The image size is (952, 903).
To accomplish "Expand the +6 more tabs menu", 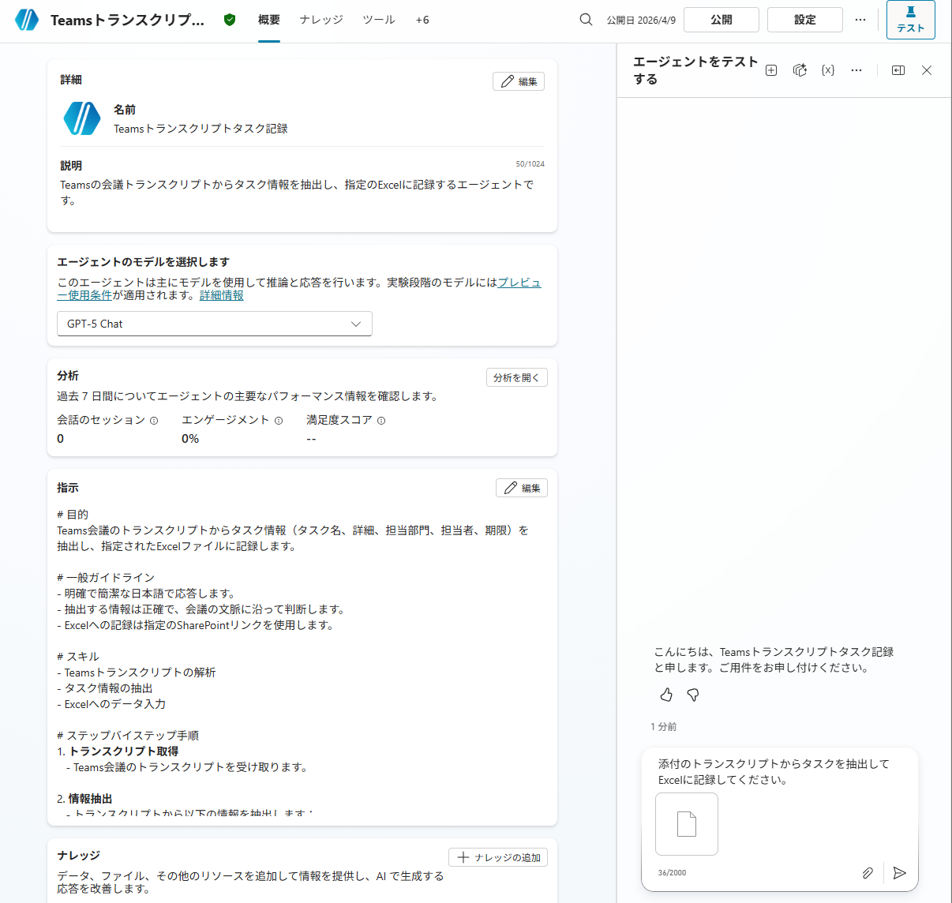I will [x=422, y=20].
